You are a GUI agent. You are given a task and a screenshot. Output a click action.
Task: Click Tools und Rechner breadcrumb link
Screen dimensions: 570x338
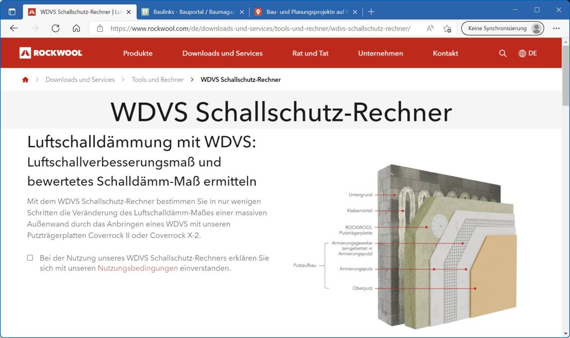click(x=157, y=80)
